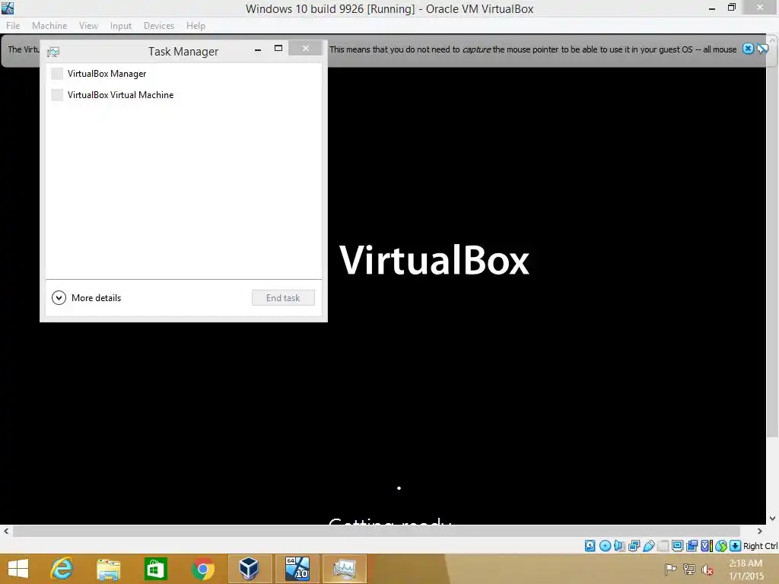Viewport: 779px width, 584px height.
Task: Open the Machine menu
Action: coord(49,25)
